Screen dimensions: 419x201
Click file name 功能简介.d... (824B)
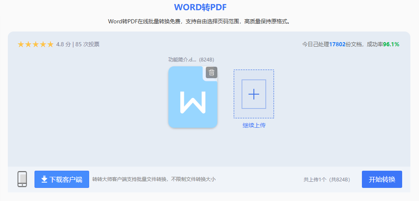tap(191, 60)
